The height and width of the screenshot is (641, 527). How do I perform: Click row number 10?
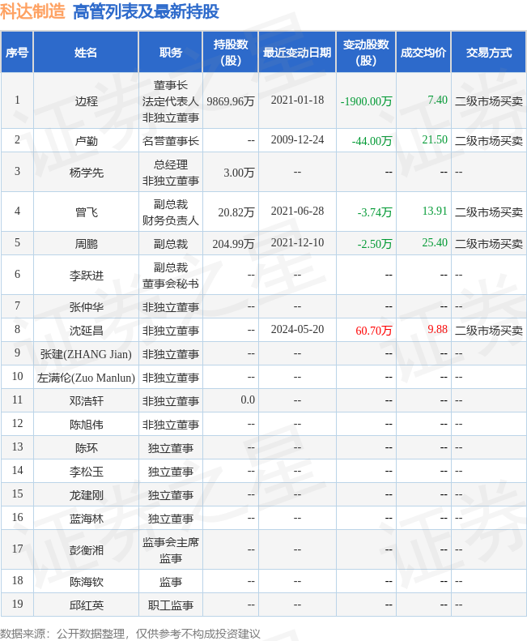(x=17, y=377)
